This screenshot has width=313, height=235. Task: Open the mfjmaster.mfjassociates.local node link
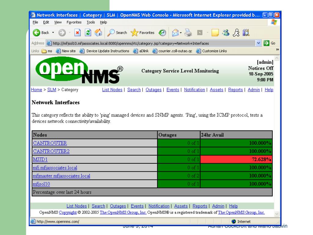(x=61, y=176)
